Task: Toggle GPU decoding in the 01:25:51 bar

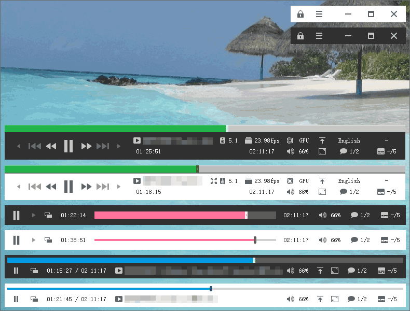Action: click(x=298, y=140)
